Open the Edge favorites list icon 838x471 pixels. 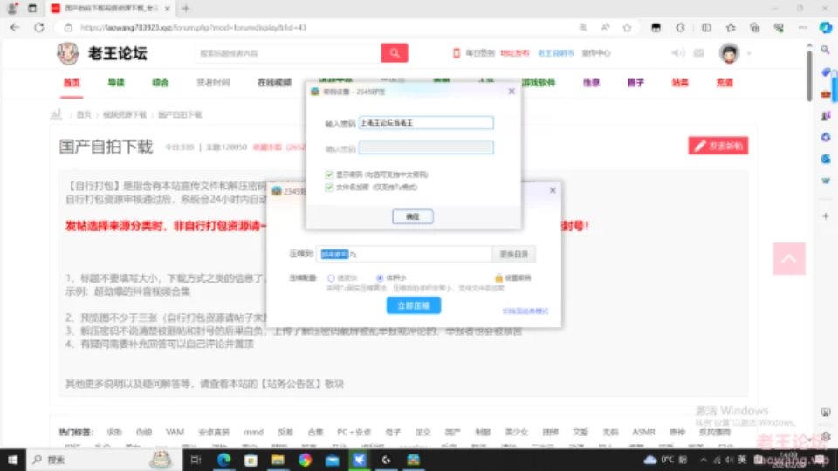click(x=730, y=27)
